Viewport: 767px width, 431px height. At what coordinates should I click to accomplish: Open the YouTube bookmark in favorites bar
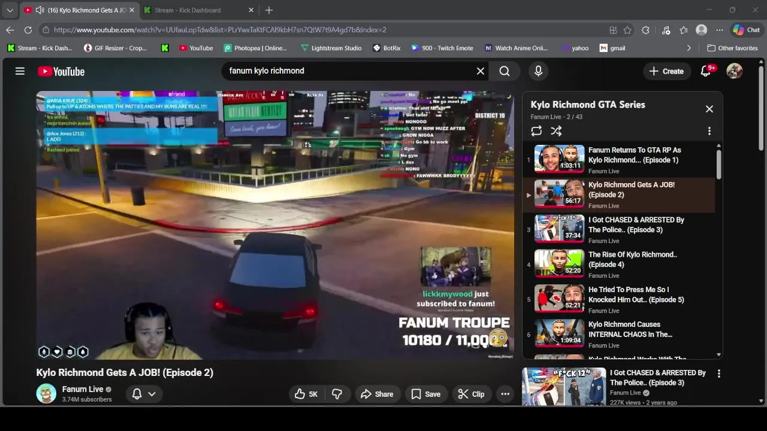click(195, 48)
